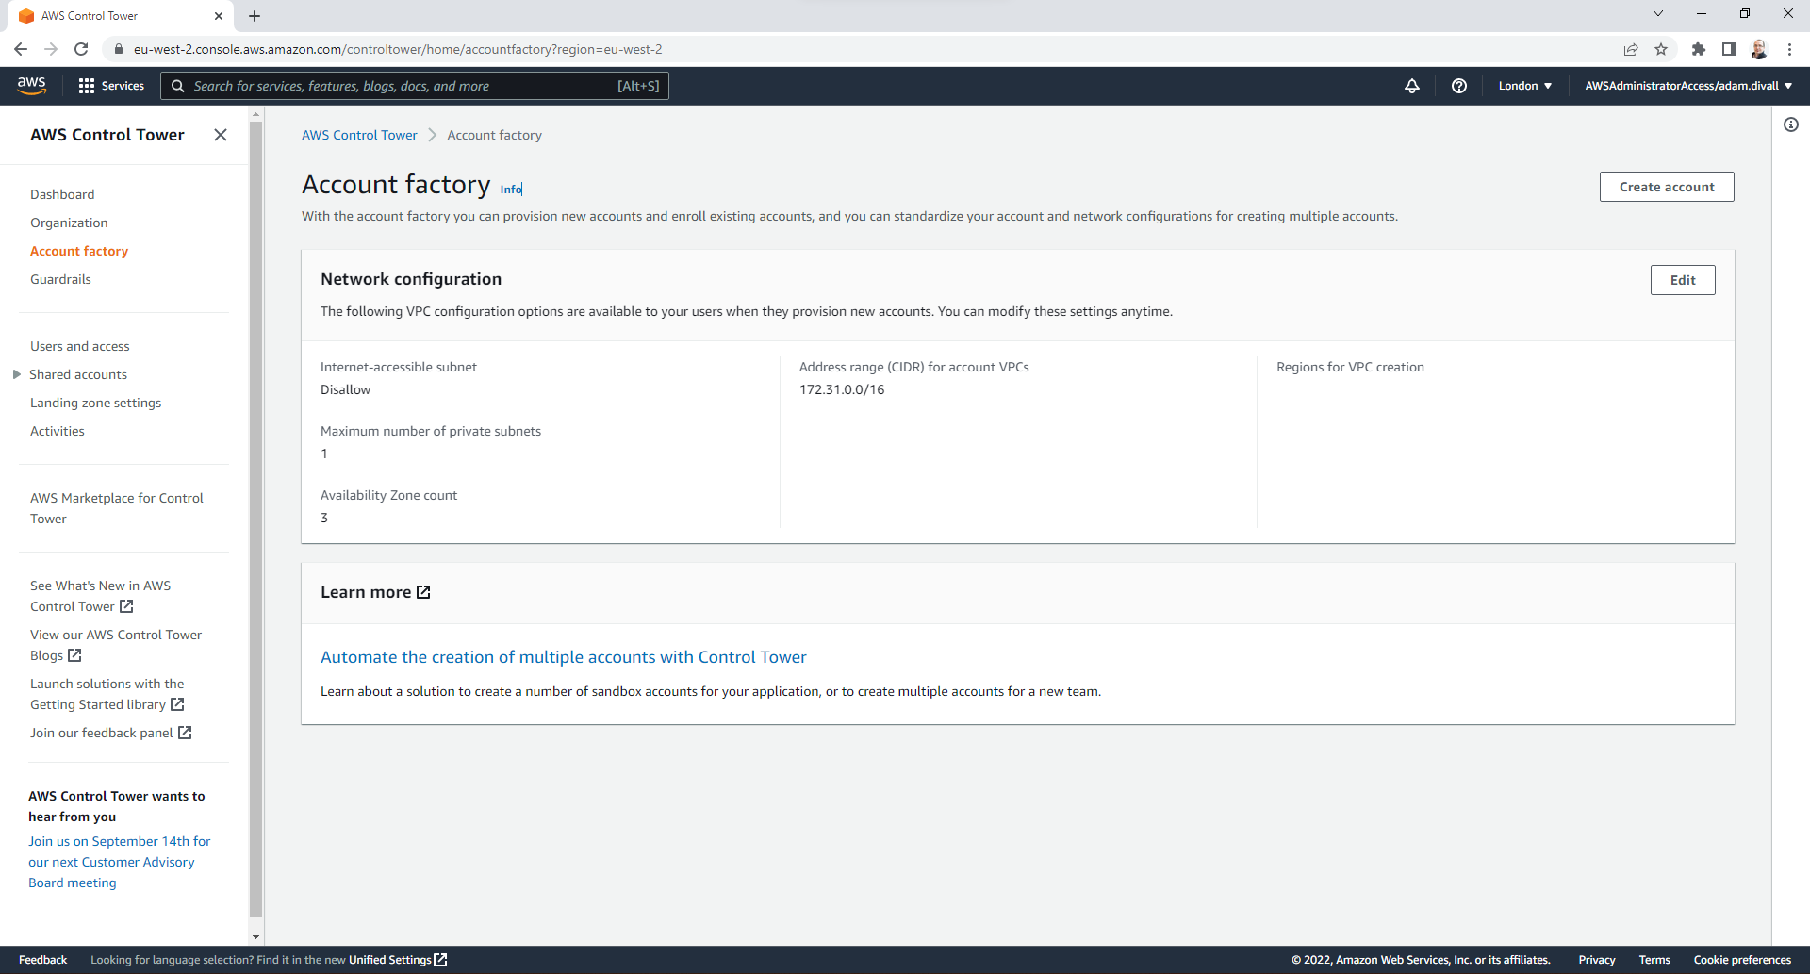Bookmark this page using the star icon
Screen dimensions: 1810x974
[1661, 49]
